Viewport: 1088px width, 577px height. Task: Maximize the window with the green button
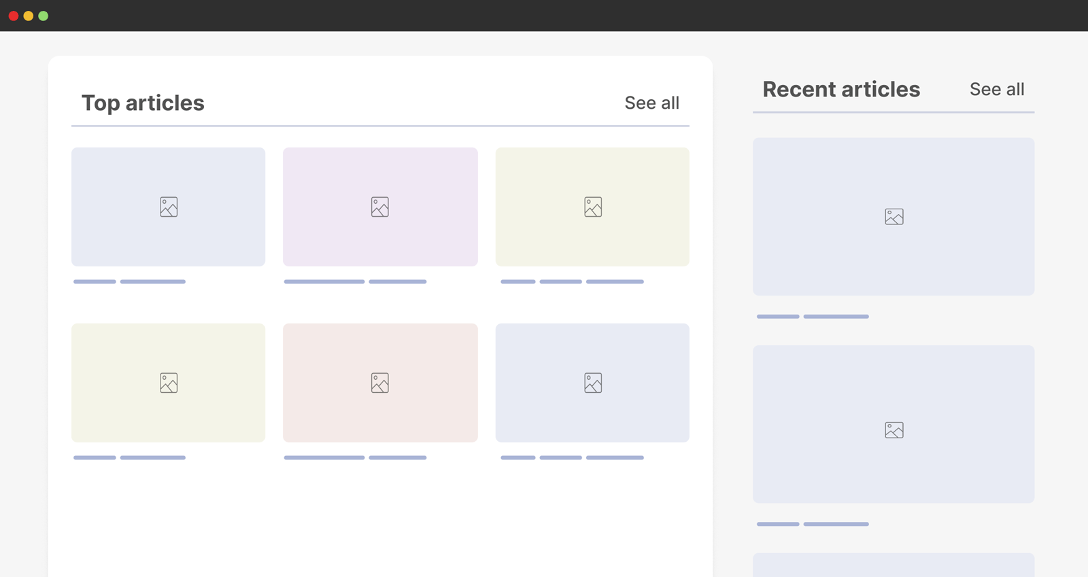click(44, 16)
